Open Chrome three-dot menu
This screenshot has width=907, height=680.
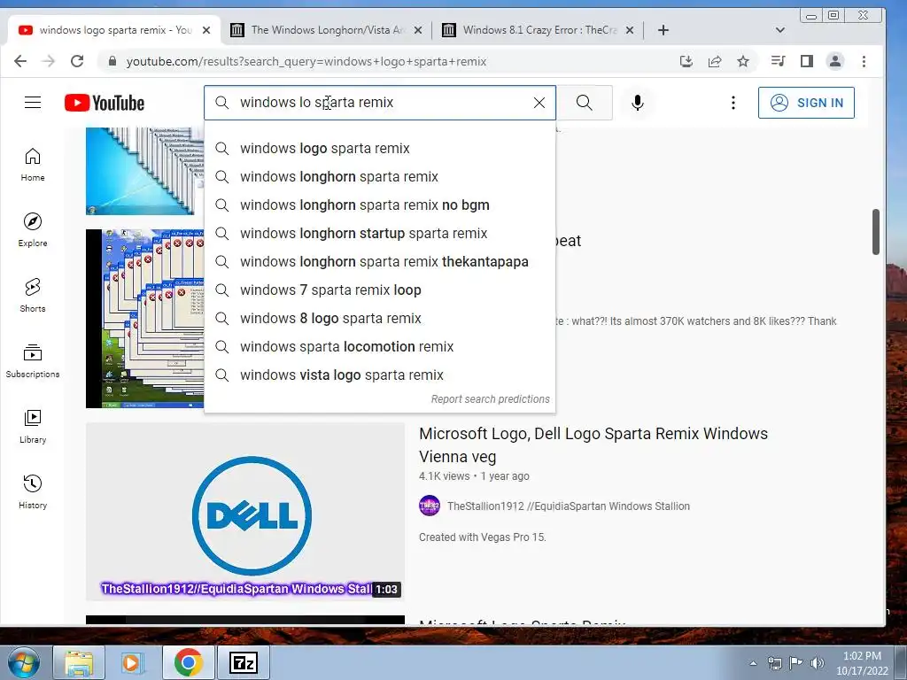[x=864, y=61]
